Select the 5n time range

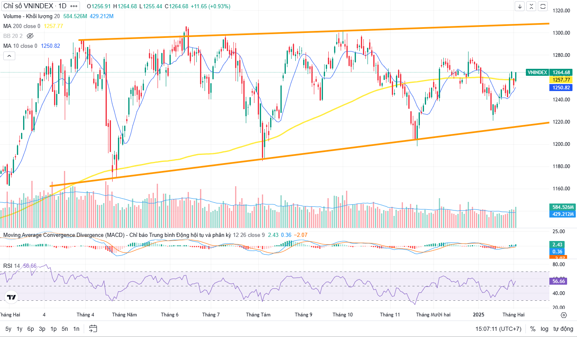pyautogui.click(x=65, y=329)
